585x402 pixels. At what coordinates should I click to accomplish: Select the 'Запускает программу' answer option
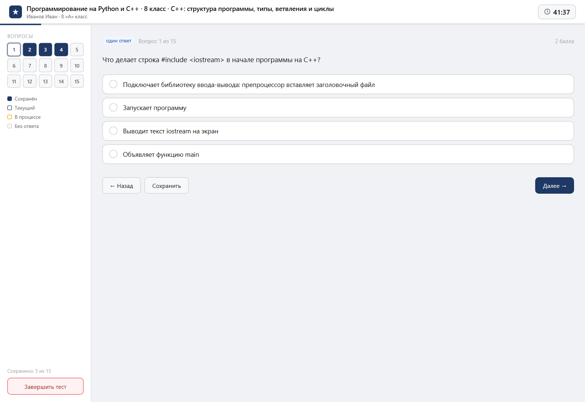click(338, 108)
